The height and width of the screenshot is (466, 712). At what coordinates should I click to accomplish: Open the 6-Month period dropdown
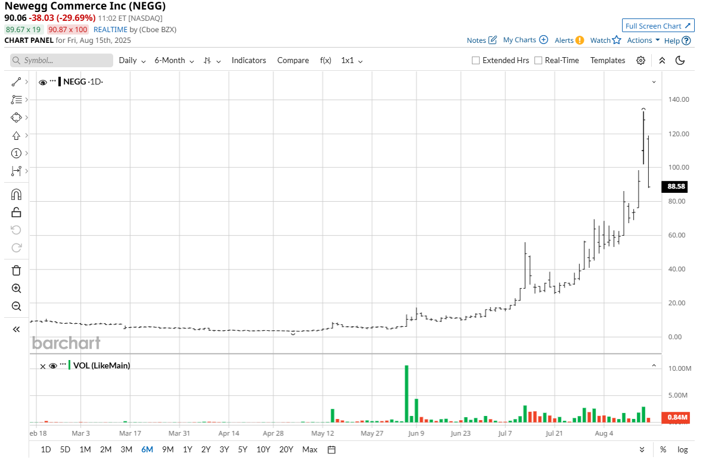point(175,60)
